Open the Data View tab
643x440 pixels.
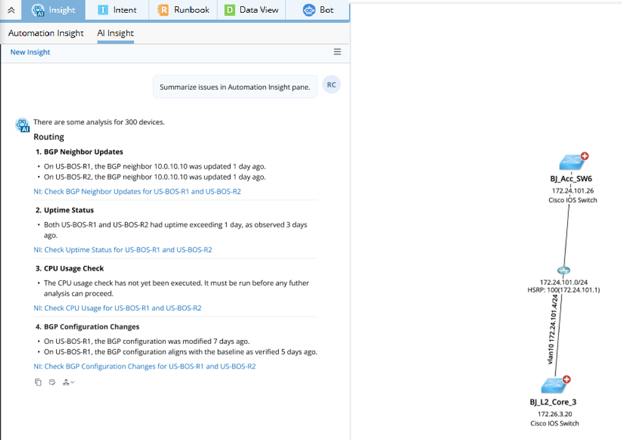pyautogui.click(x=251, y=10)
